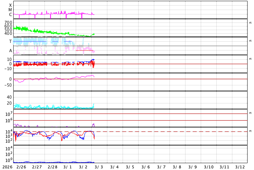
Task: Click the A label on the left axis
Action: [10, 51]
